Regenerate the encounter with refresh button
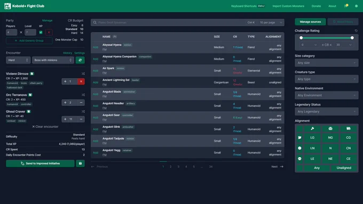 tap(80, 60)
